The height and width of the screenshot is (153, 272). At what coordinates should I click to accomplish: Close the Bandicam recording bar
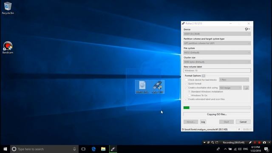[x=269, y=142]
